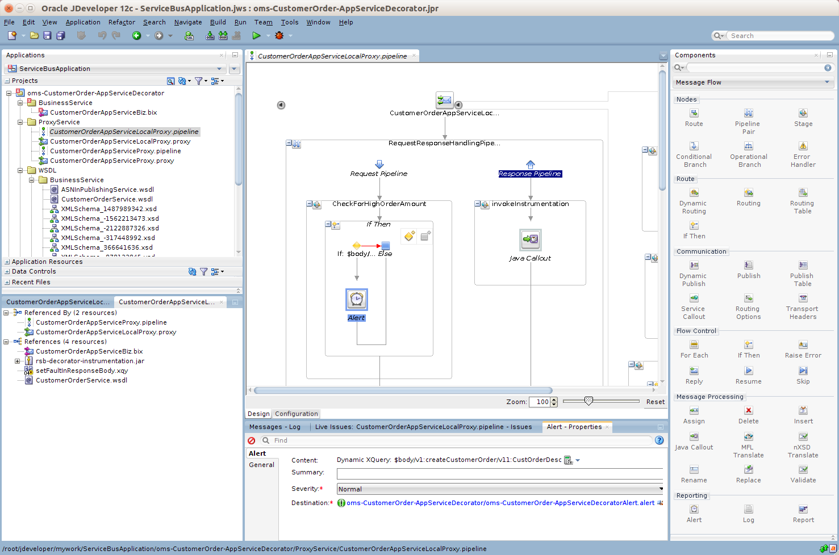Open the XQuery expression editor beside Content
This screenshot has height=555, width=839.
(568, 460)
